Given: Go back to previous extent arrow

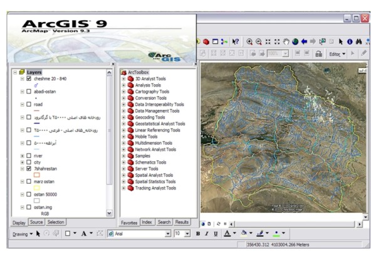Looking at the screenshot, I should (305, 41).
